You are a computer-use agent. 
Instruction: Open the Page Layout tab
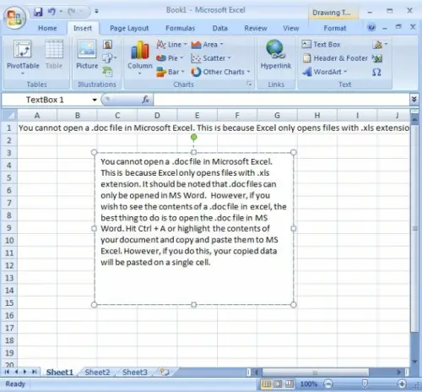coord(129,28)
